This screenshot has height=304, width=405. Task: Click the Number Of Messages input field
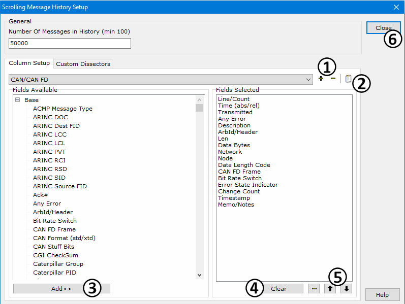pos(70,44)
